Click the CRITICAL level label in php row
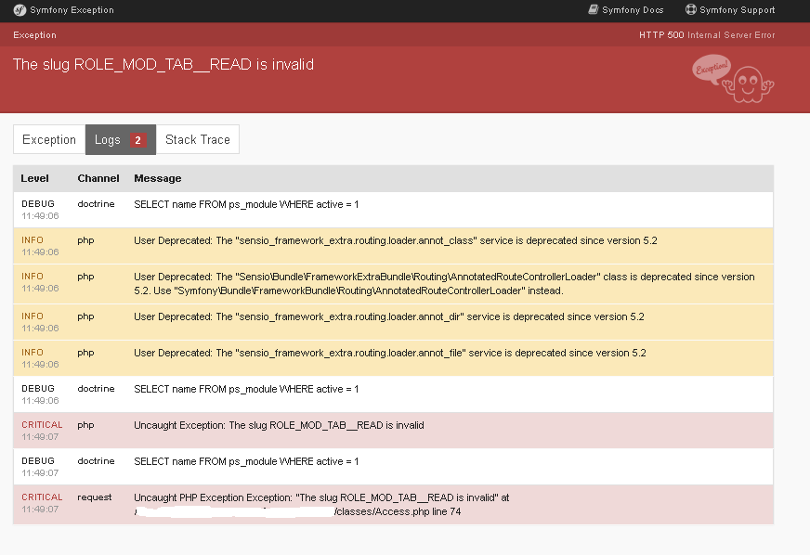The width and height of the screenshot is (810, 555). pyautogui.click(x=42, y=424)
